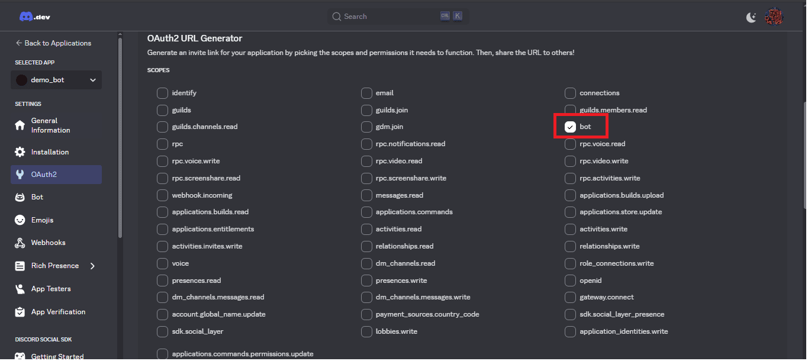
Task: Click the General Information home icon
Action: pos(20,125)
